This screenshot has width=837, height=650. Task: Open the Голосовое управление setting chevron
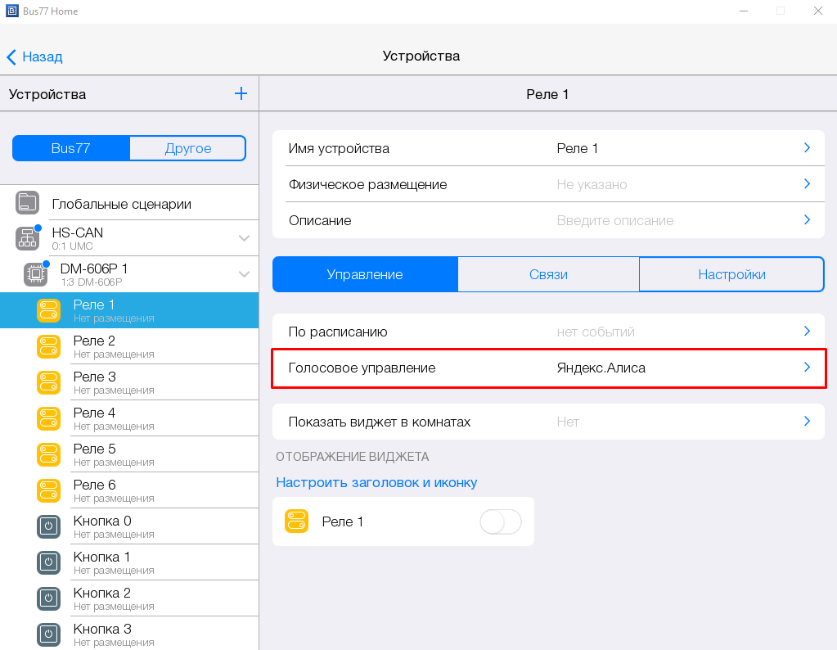[x=807, y=368]
